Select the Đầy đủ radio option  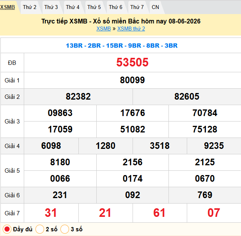[7, 229]
